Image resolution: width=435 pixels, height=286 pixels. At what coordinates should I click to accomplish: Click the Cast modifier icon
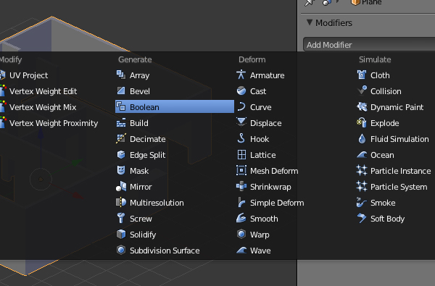click(x=241, y=91)
